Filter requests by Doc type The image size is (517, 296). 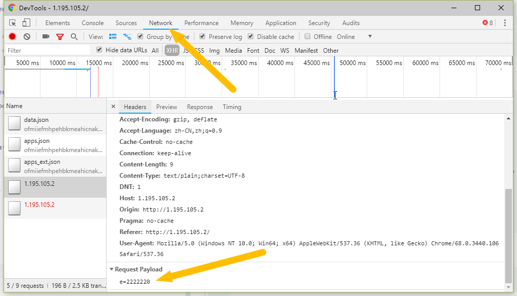(270, 50)
